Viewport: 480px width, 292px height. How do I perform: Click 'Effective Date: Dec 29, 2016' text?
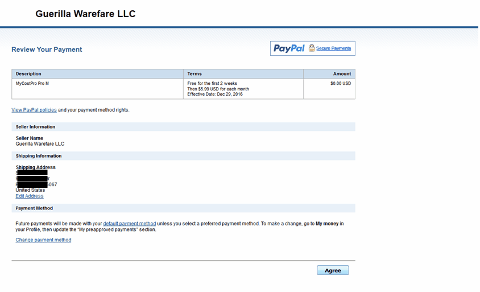(215, 94)
